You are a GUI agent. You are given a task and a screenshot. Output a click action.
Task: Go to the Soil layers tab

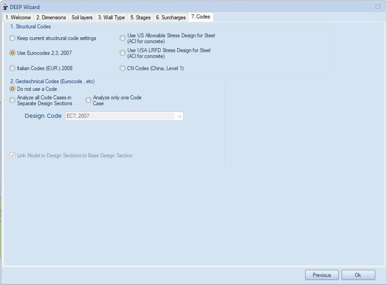(82, 17)
